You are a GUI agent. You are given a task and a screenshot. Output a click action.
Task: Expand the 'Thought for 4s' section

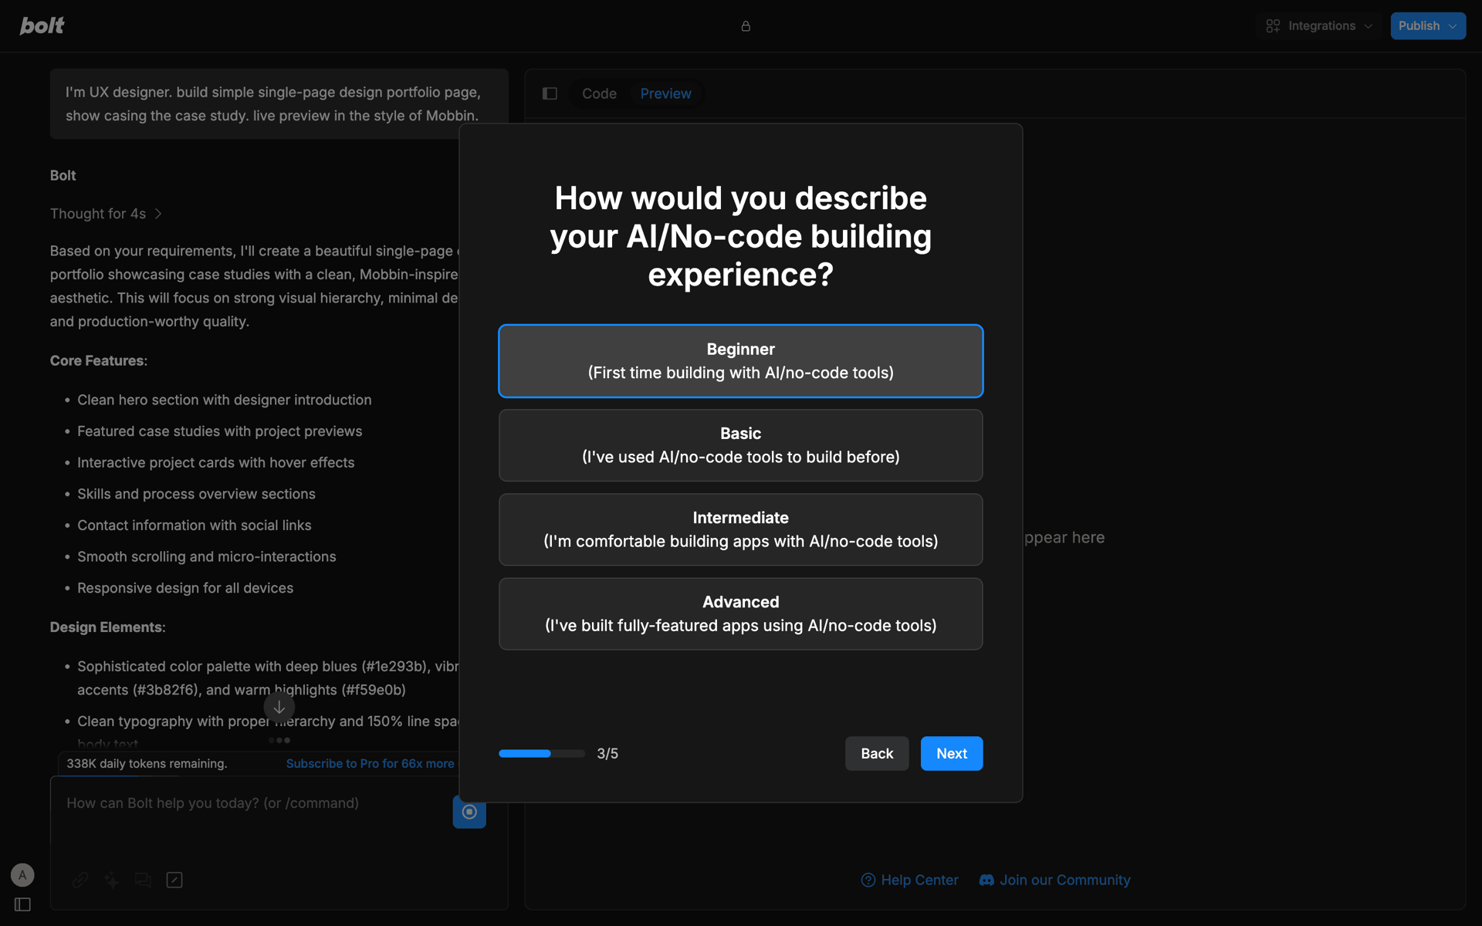pyautogui.click(x=106, y=214)
